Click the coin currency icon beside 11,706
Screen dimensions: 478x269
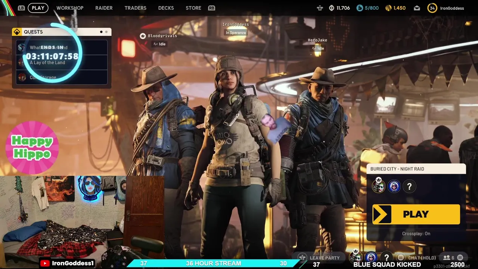click(x=332, y=8)
